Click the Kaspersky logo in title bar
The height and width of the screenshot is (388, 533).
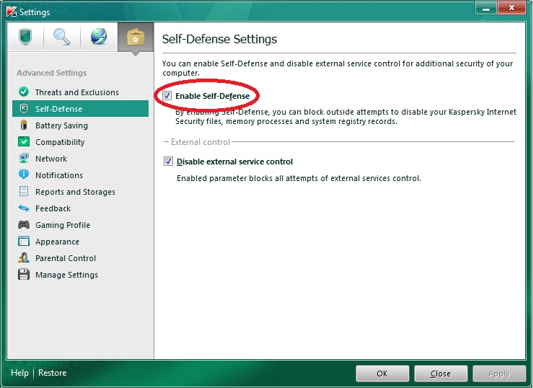coord(12,12)
